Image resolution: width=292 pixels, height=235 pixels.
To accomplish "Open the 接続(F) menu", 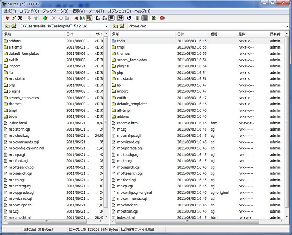I will click(x=10, y=11).
